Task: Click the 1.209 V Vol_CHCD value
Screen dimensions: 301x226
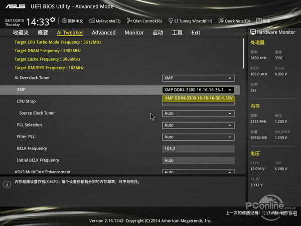Action: (x=281, y=138)
